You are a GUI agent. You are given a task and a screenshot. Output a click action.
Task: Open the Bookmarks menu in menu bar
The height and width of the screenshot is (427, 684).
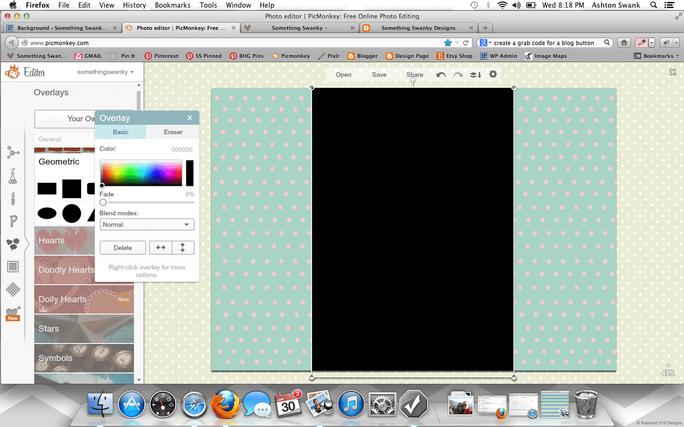(x=172, y=5)
